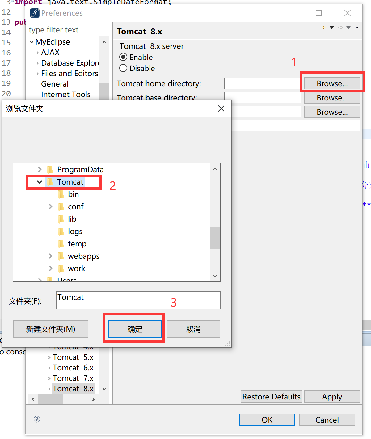Collapse the MyEclipse tree node

(32, 42)
